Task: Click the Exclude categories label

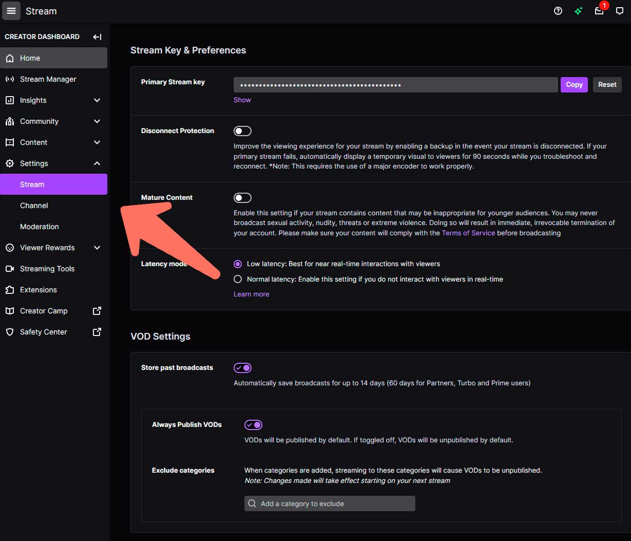Action: pyautogui.click(x=183, y=470)
